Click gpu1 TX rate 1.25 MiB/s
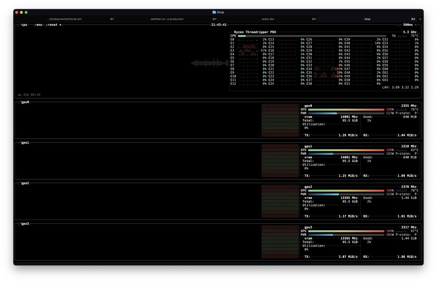 tap(348, 176)
